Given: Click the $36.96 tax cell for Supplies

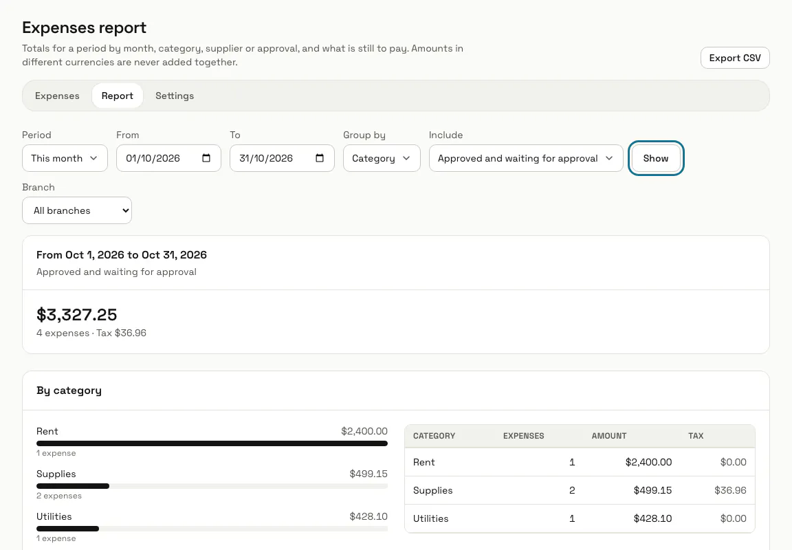Looking at the screenshot, I should point(730,490).
